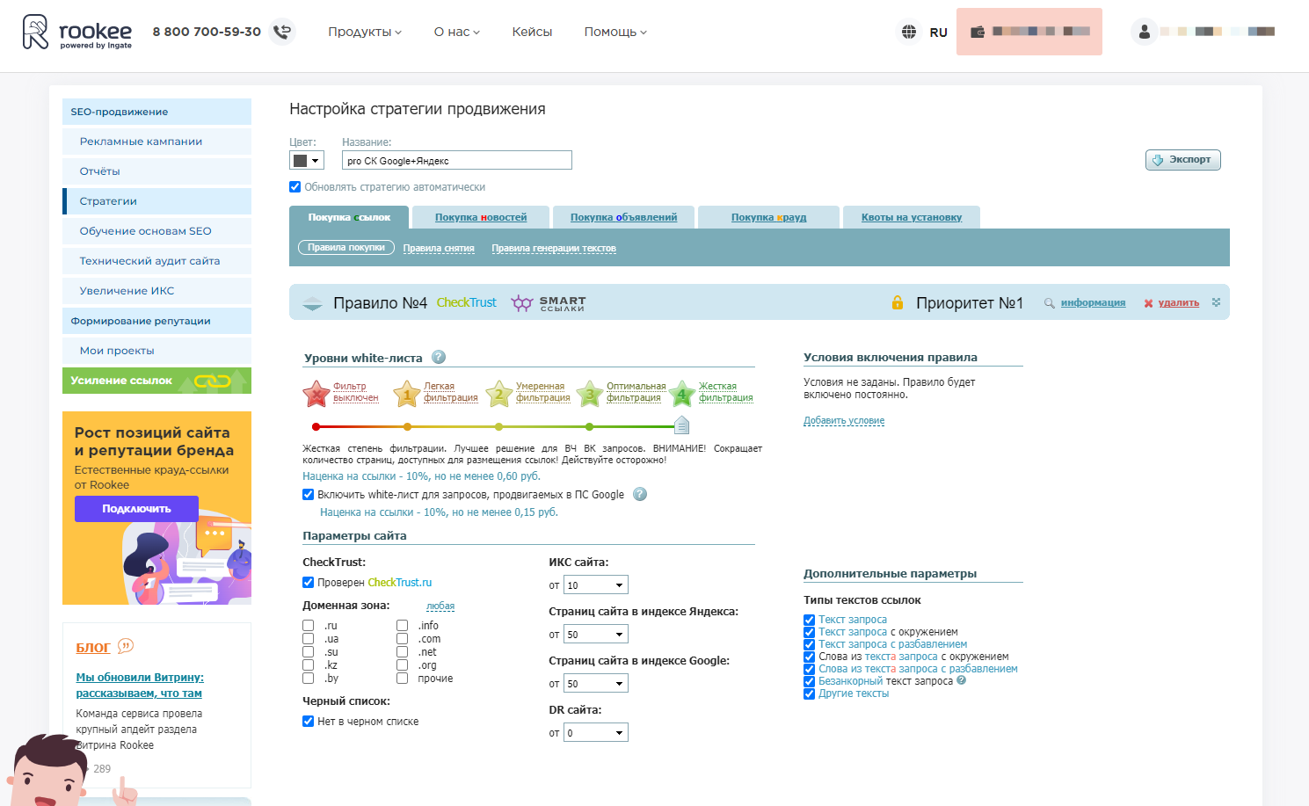Click the white-list help question icon
Viewport: 1309px width, 806px height.
click(x=439, y=357)
